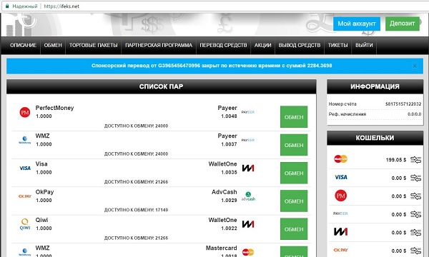Click the WalletOne logo in Qiwi row

tap(248, 224)
